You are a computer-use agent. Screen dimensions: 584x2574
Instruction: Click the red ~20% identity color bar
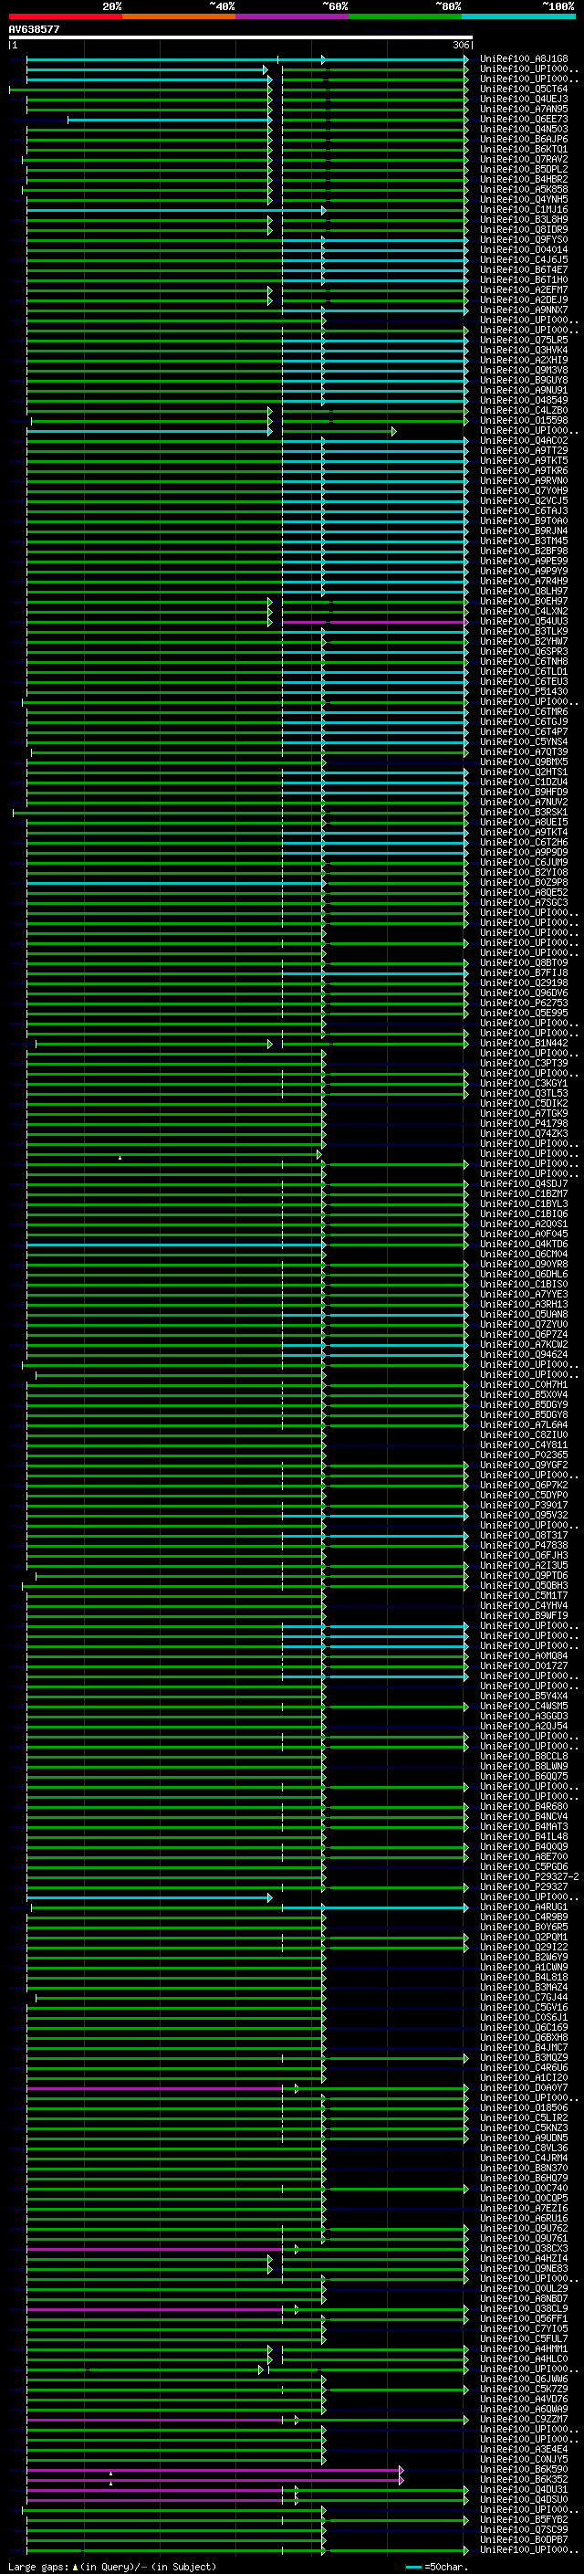pos(65,16)
